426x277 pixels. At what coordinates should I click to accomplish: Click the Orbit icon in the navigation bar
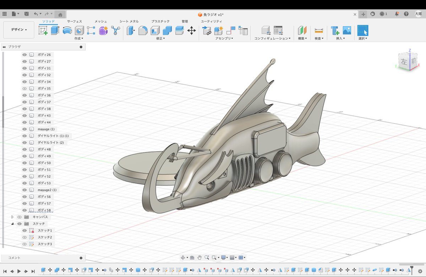pyautogui.click(x=183, y=257)
